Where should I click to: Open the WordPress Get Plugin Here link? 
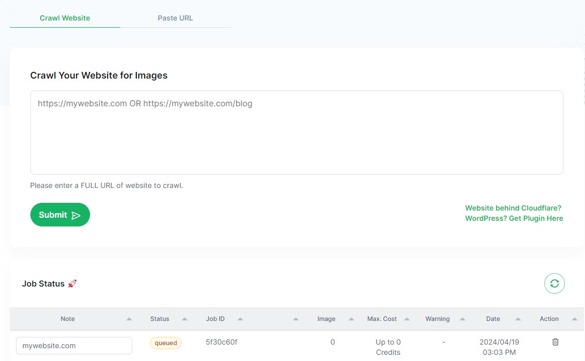pyautogui.click(x=514, y=218)
